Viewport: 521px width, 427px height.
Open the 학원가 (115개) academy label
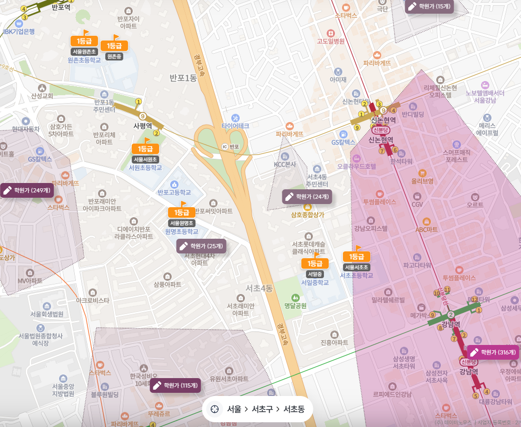point(175,385)
